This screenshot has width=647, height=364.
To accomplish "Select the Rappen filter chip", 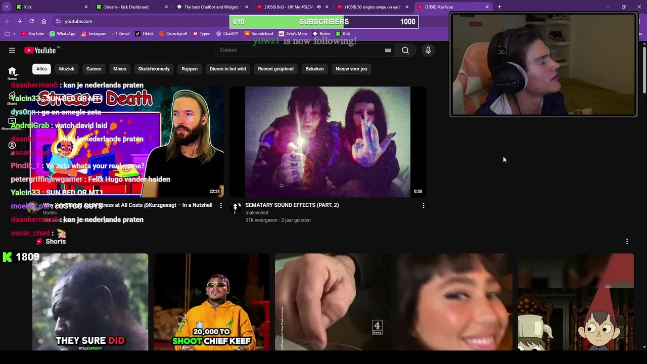I will [x=190, y=69].
